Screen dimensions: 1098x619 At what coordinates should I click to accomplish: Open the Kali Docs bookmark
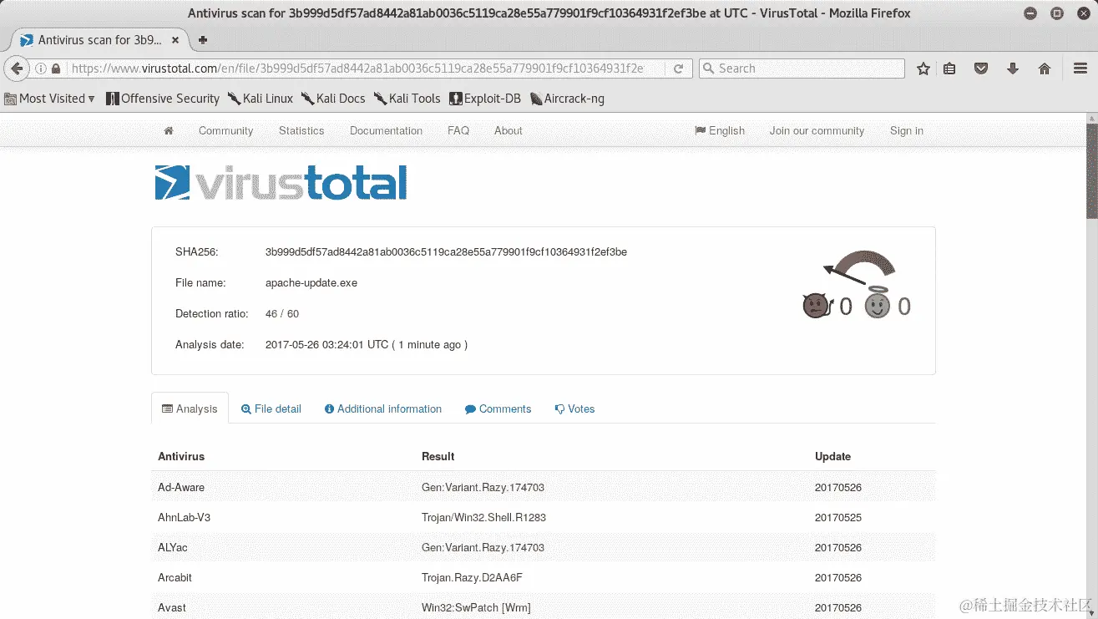(333, 99)
